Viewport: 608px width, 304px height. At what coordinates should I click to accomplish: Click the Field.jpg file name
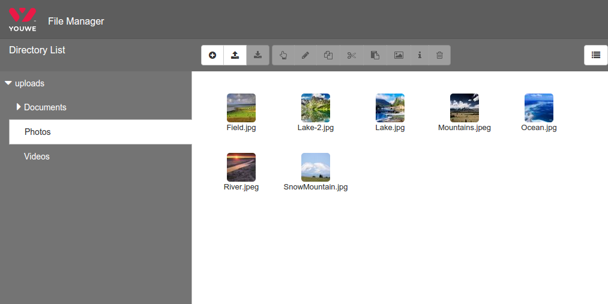pos(241,128)
